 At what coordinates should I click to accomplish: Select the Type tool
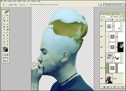[7, 35]
